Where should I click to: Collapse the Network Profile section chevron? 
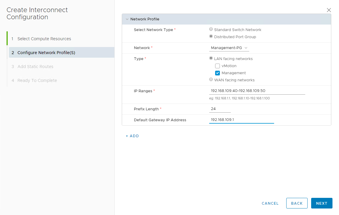pyautogui.click(x=127, y=19)
